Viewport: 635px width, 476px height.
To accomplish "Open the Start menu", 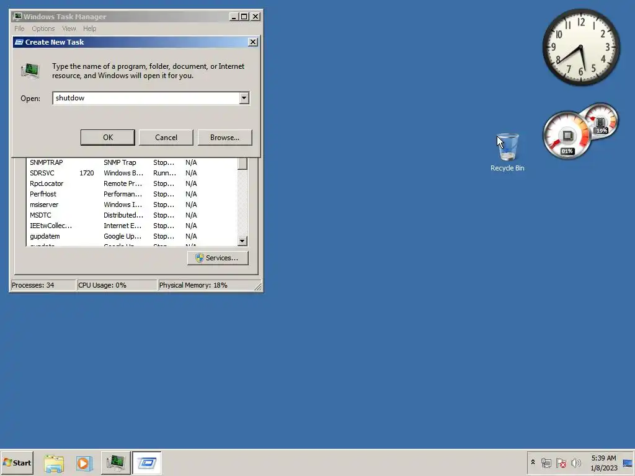I will click(17, 462).
